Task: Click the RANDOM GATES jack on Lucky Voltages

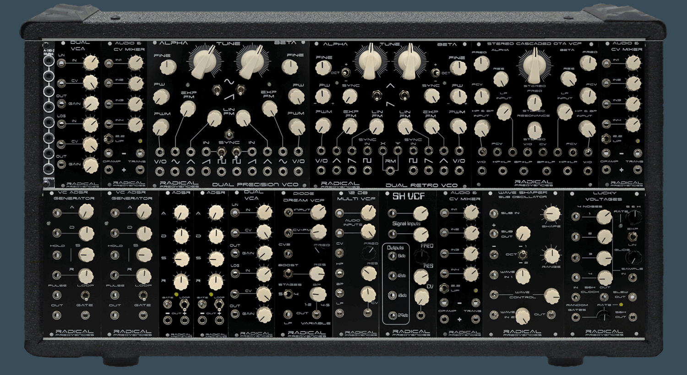Action: pyautogui.click(x=575, y=317)
